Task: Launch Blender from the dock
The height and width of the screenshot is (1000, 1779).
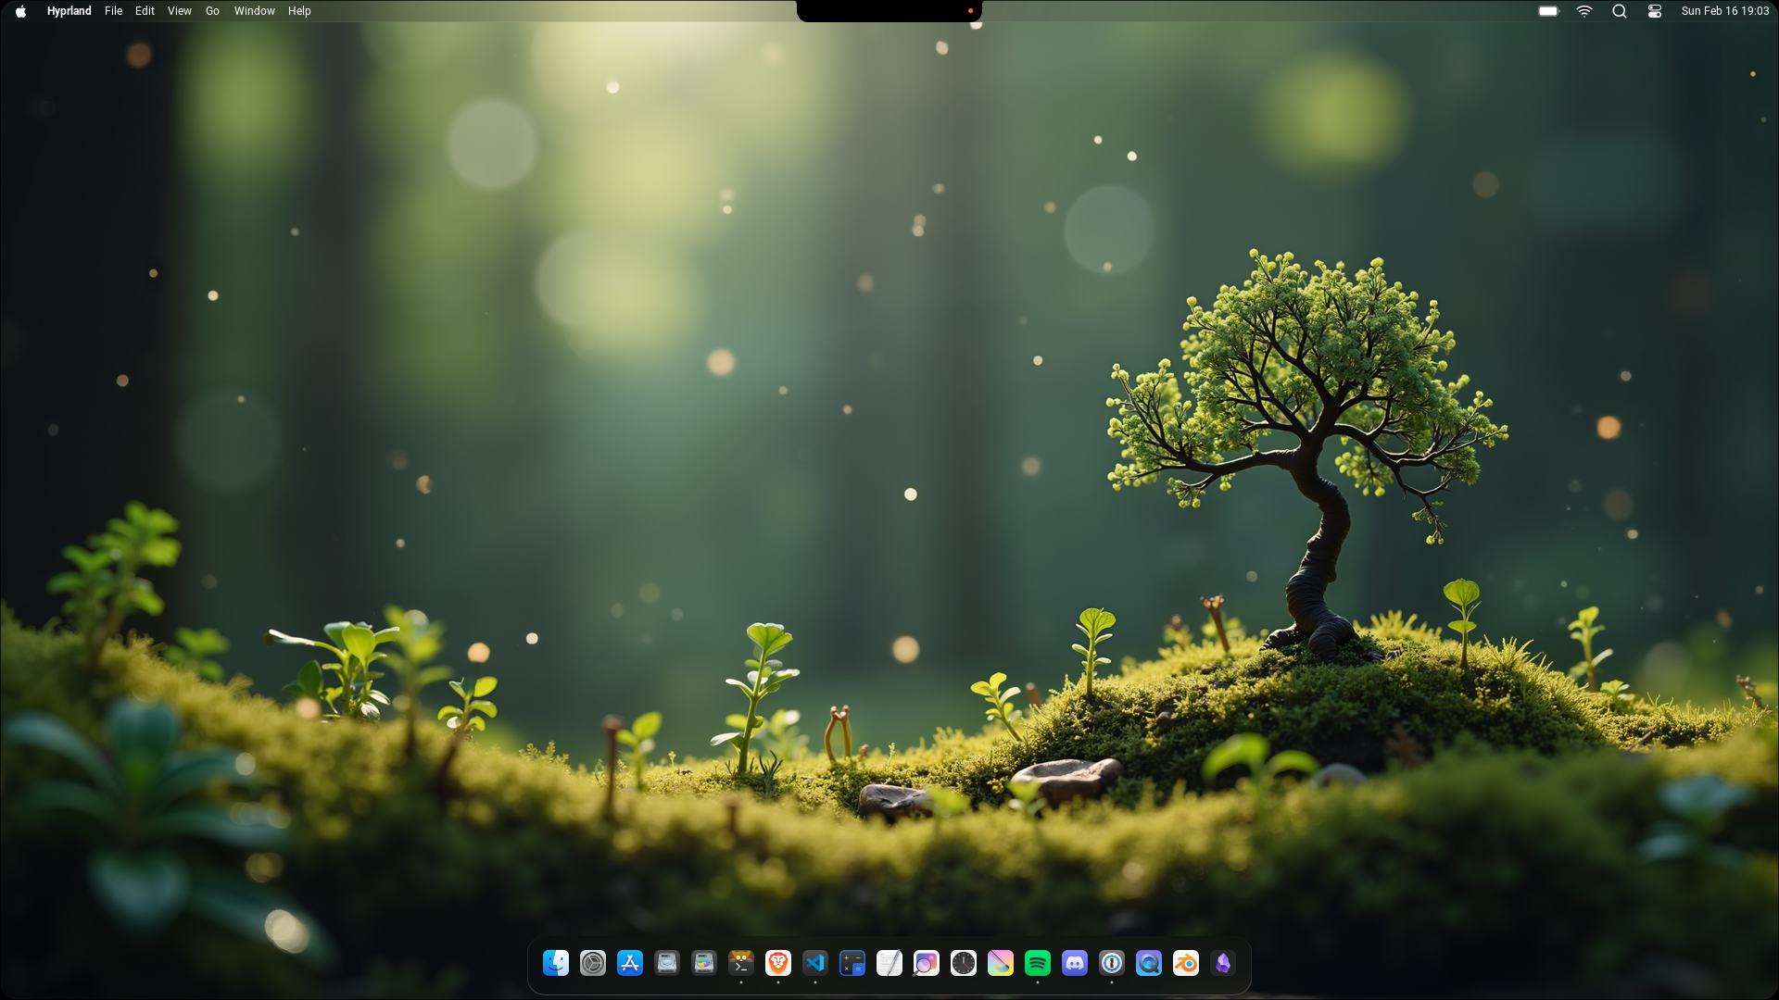Action: click(x=1186, y=963)
